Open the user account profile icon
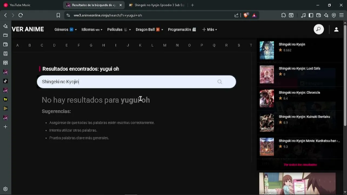The height and width of the screenshot is (195, 347). (336, 30)
